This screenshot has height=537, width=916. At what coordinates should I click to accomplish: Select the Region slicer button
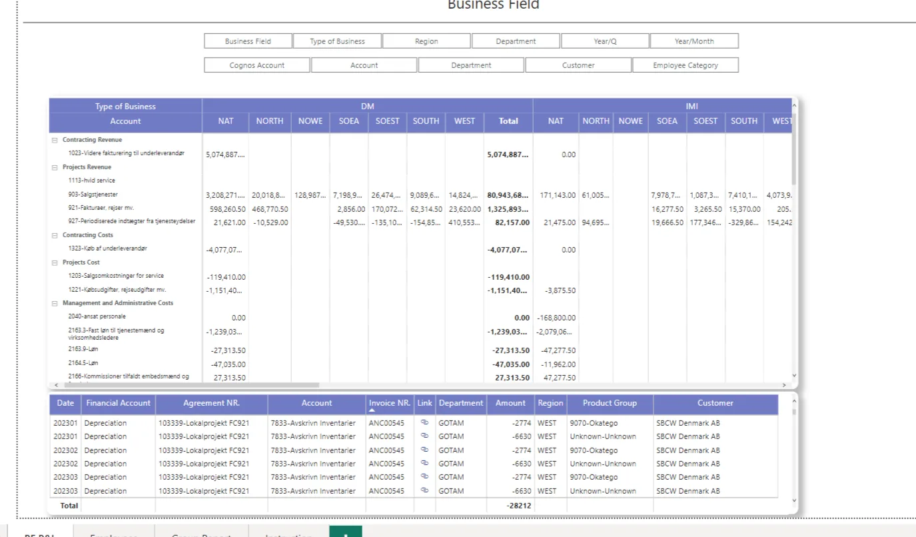click(426, 41)
